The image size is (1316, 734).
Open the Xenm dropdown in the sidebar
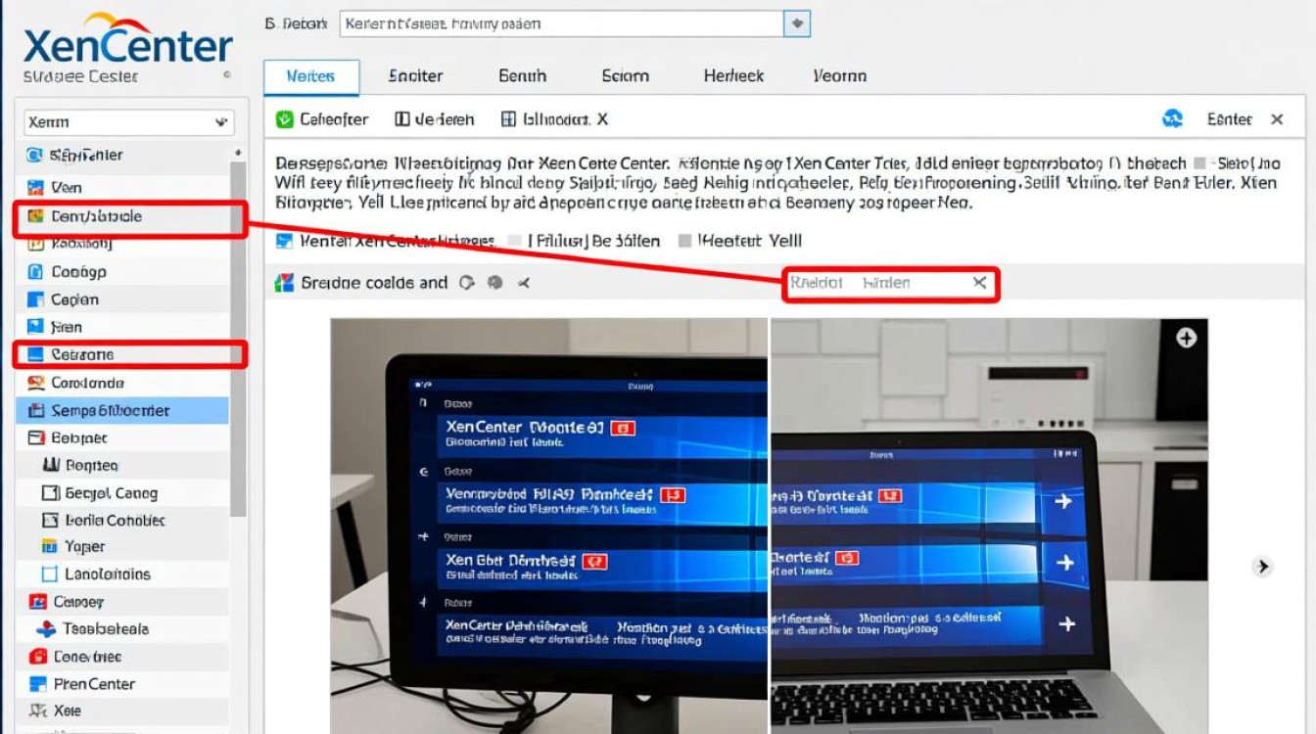[219, 122]
